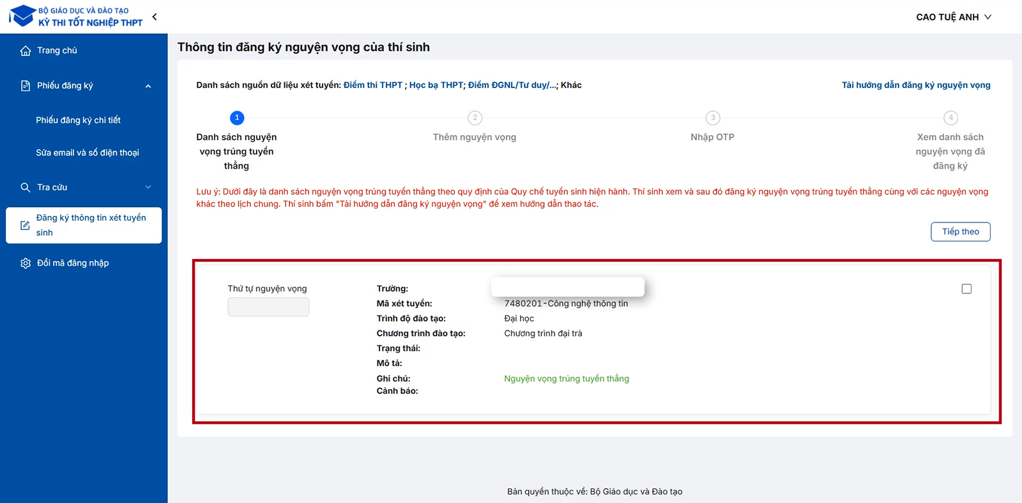Go to step 3 Nhập OTP circle

713,118
